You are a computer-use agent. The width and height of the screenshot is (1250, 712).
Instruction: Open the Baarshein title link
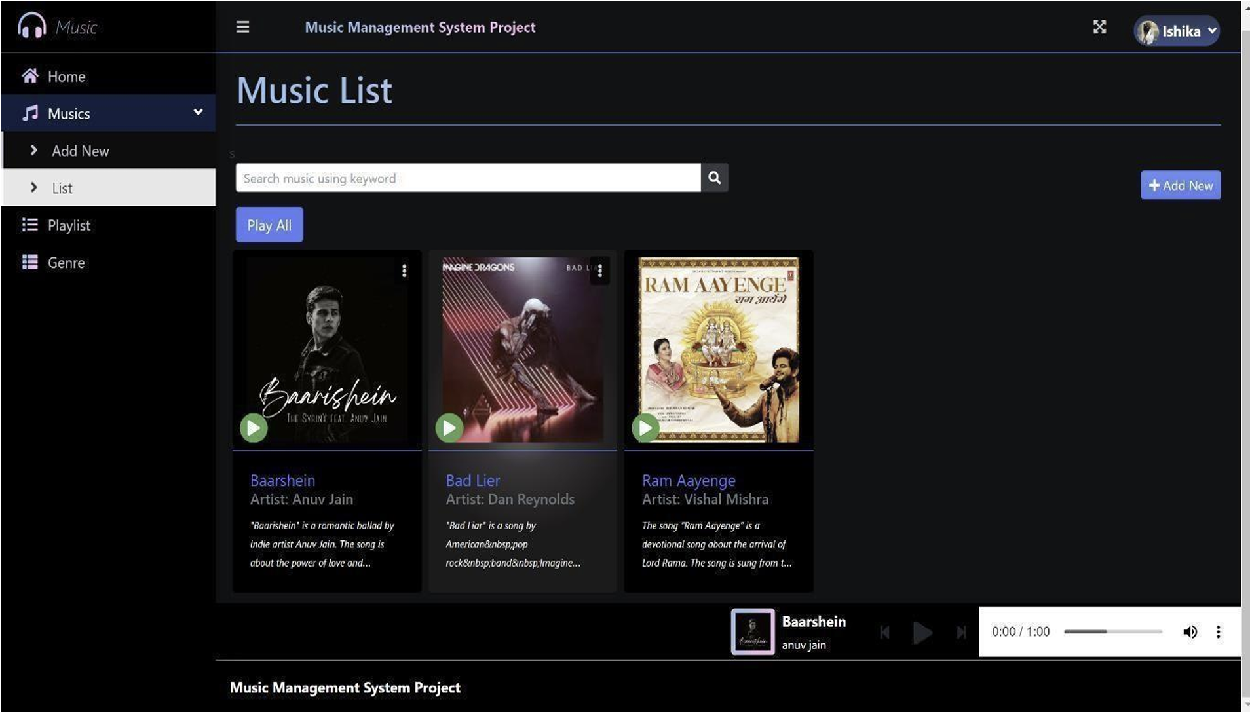(282, 480)
